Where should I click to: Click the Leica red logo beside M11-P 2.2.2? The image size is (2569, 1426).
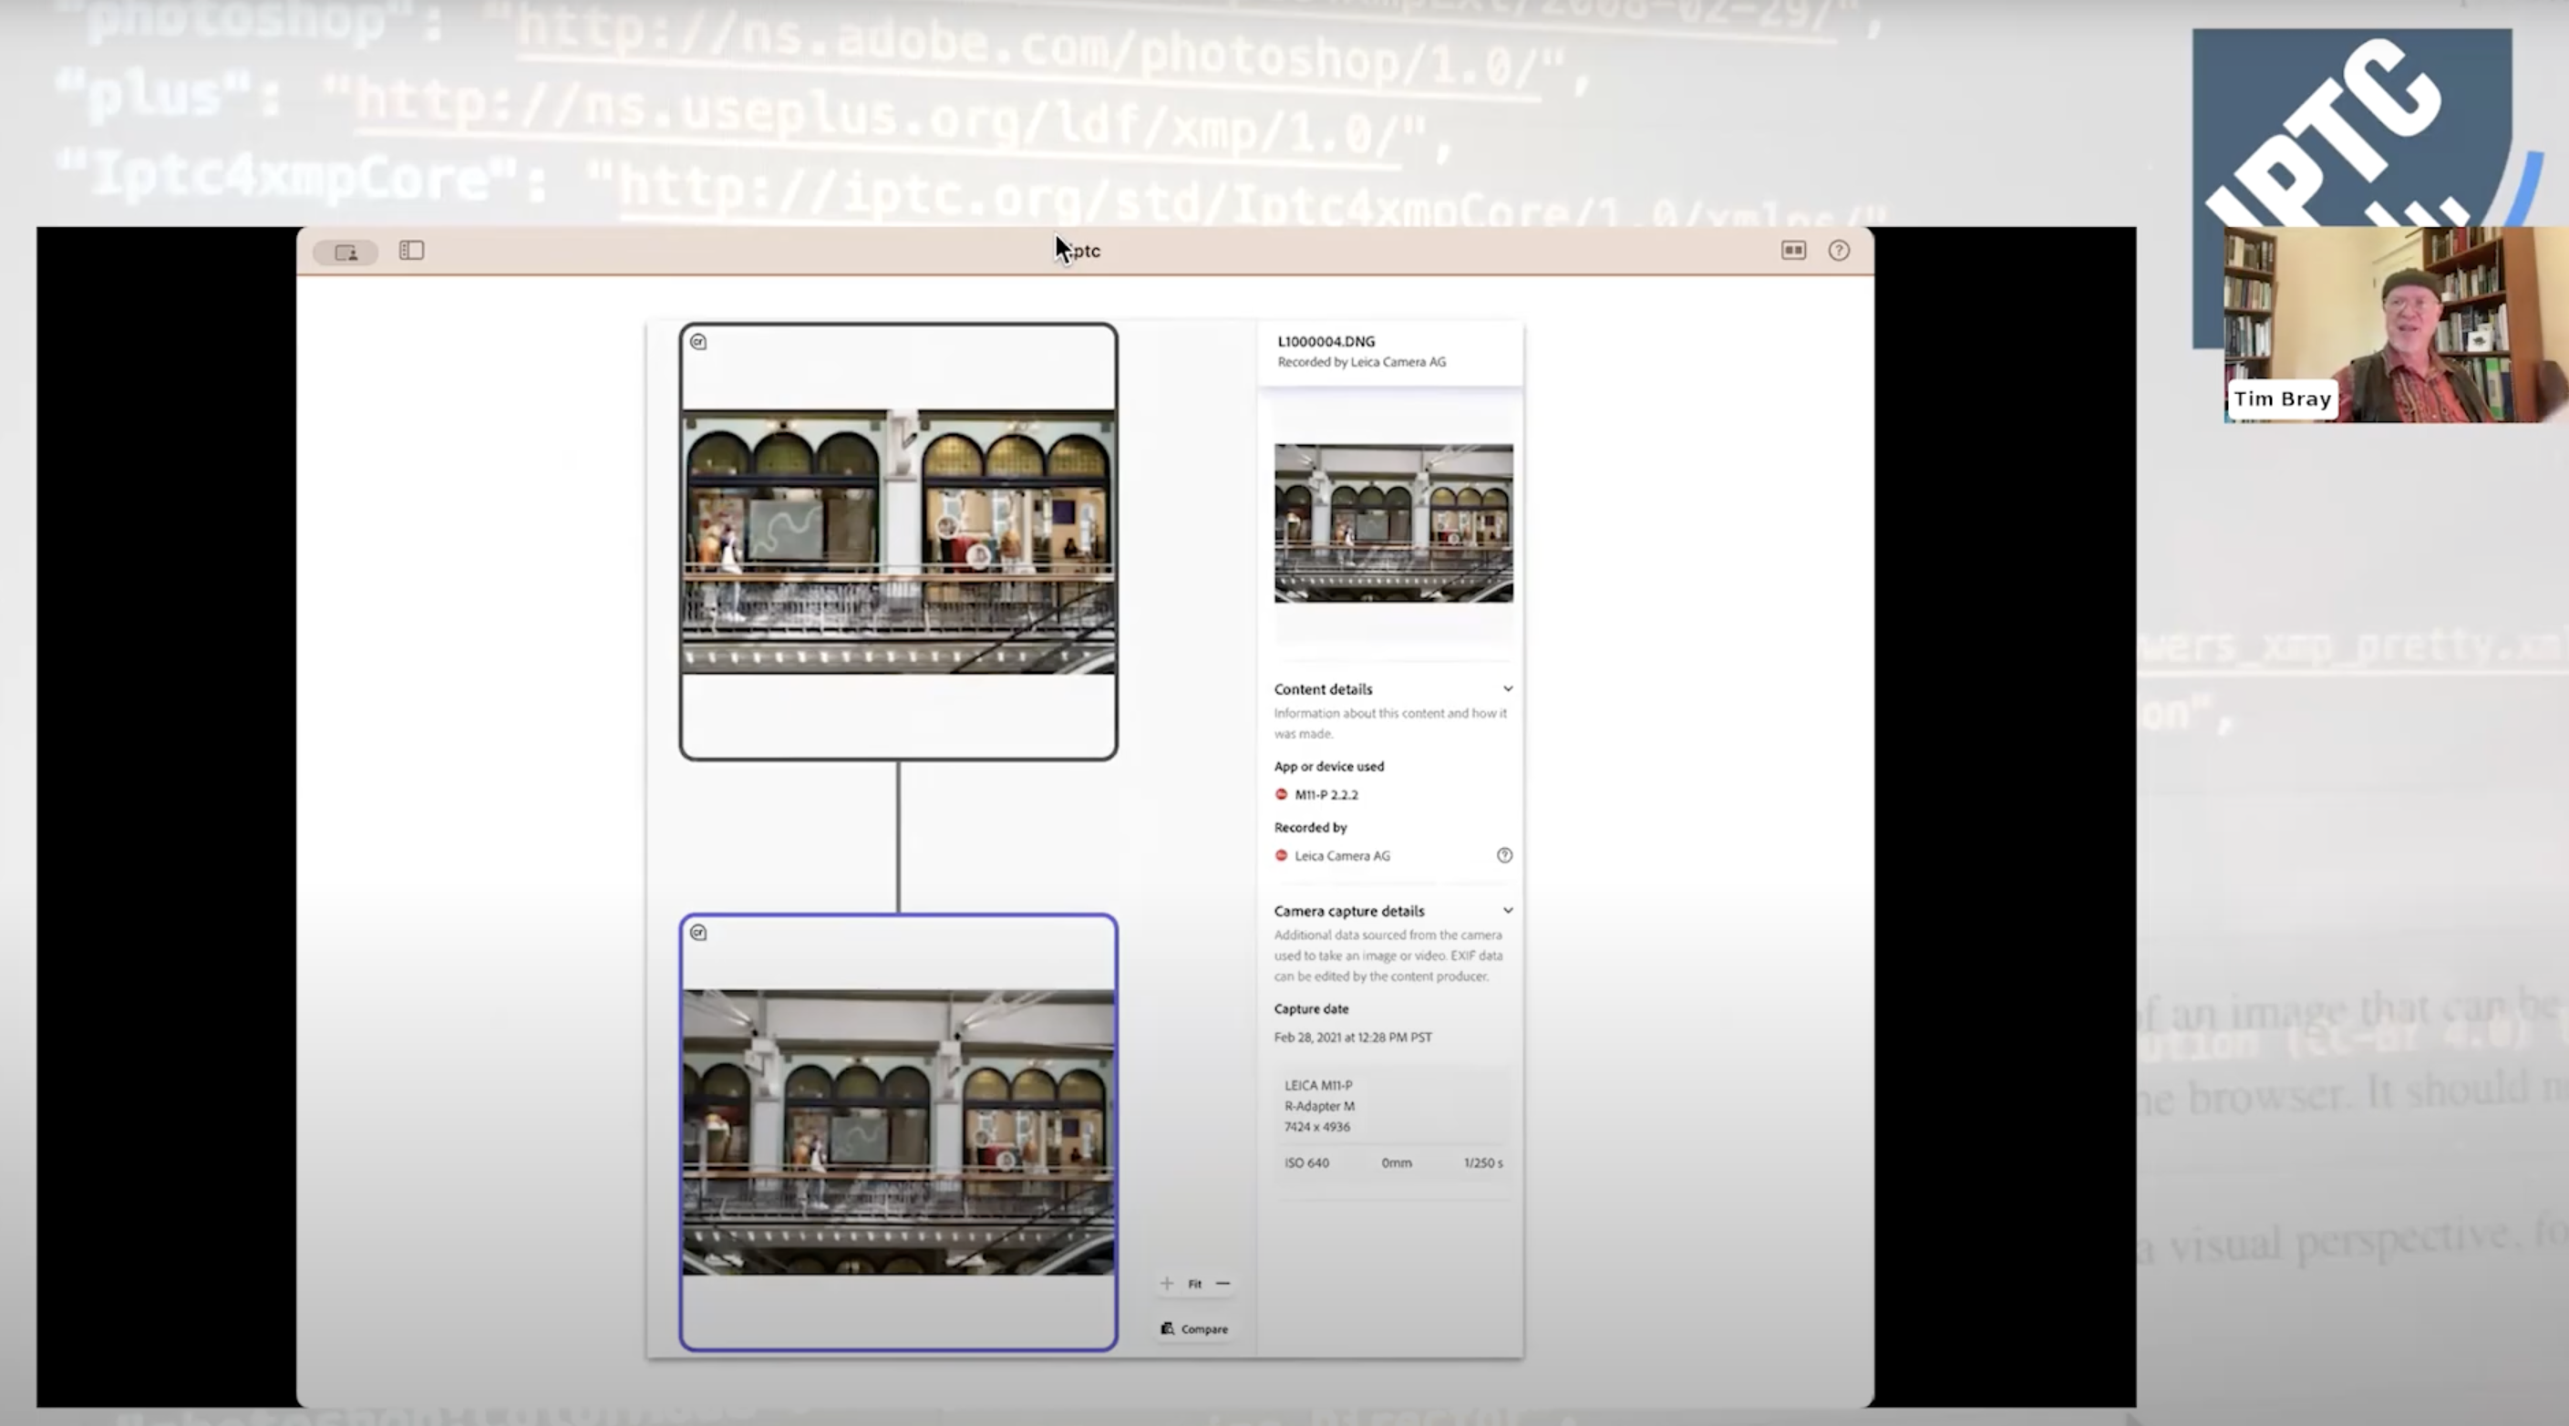[1282, 795]
